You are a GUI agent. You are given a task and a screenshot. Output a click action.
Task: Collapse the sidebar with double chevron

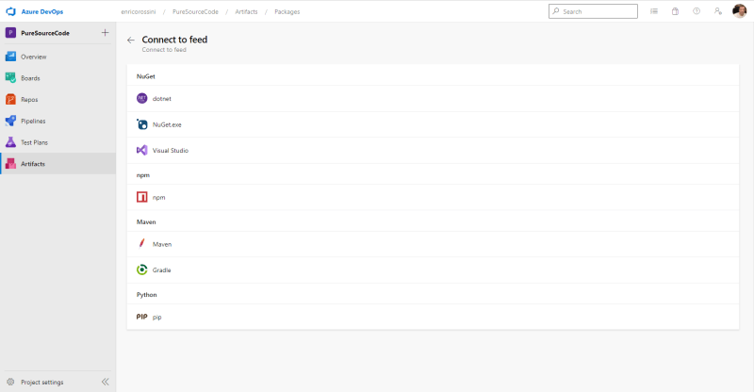(x=105, y=382)
